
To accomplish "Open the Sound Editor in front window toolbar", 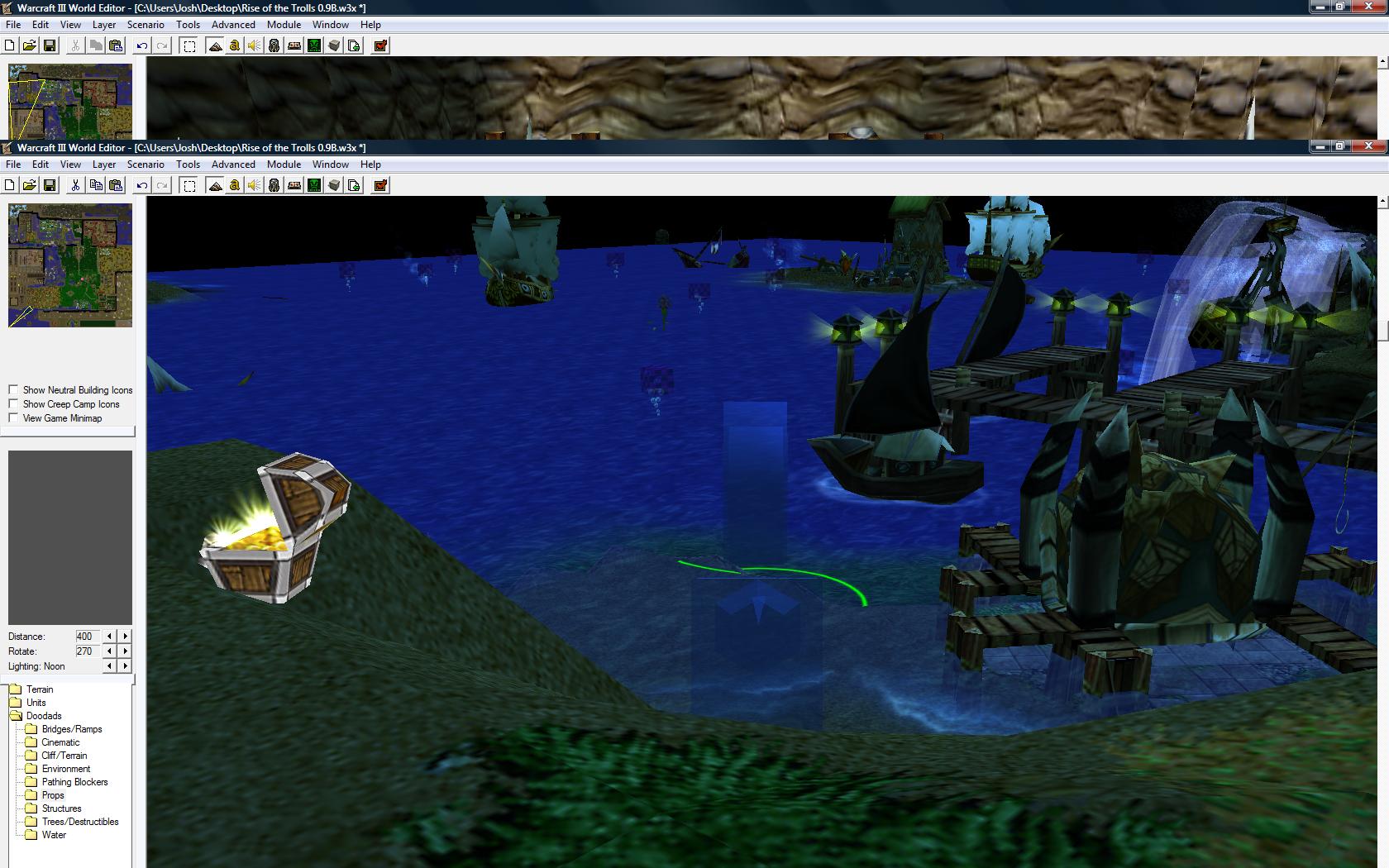I will coord(255,185).
